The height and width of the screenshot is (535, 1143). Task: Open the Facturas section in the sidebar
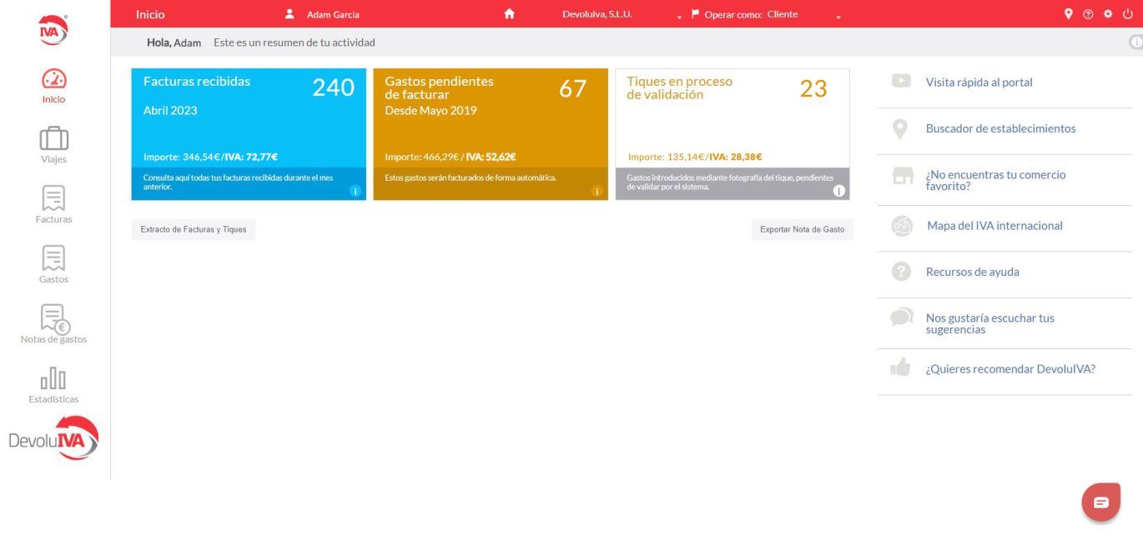tap(53, 203)
